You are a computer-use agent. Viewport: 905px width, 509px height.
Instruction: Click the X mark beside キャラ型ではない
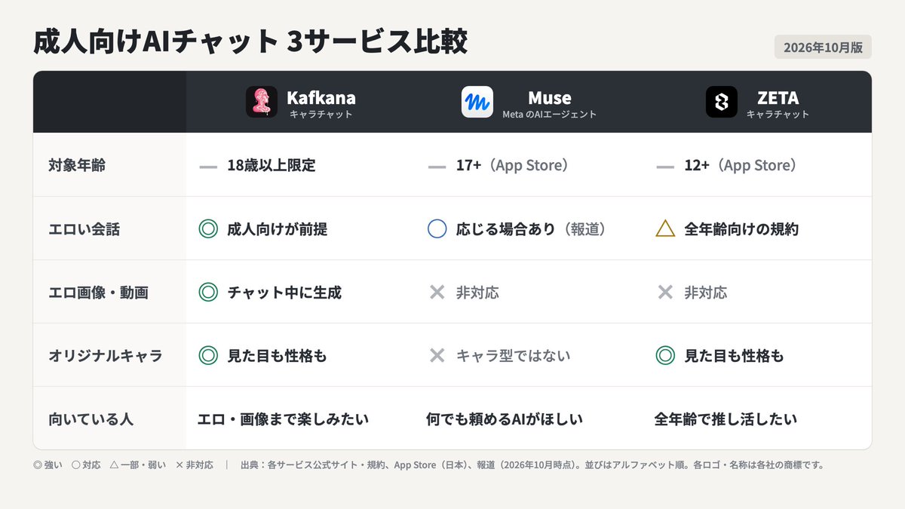437,356
